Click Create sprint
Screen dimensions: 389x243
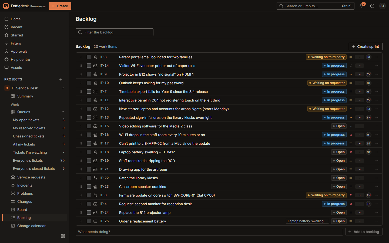pyautogui.click(x=365, y=46)
